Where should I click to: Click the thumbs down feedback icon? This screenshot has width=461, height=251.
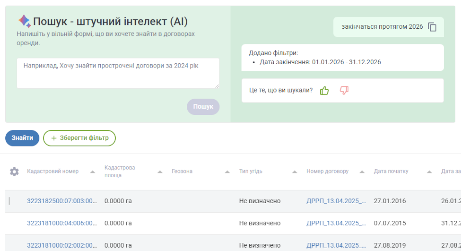[x=344, y=90]
